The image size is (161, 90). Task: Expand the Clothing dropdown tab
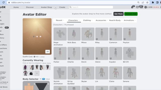(x=88, y=20)
